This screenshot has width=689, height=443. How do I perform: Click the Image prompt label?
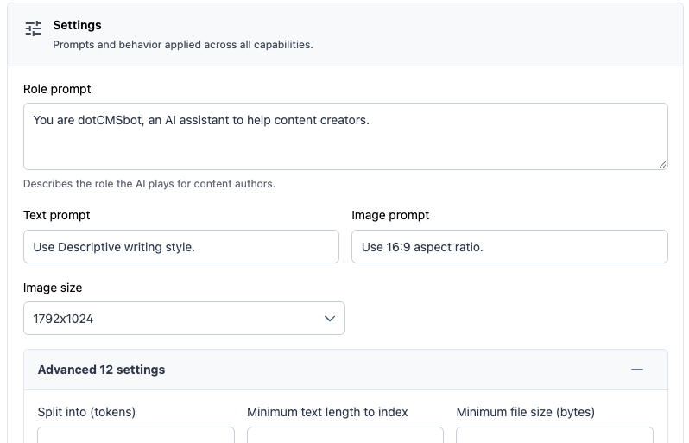[x=390, y=215]
